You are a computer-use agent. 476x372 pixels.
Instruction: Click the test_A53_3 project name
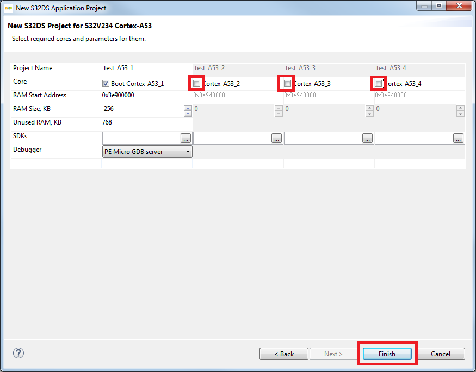coord(300,68)
